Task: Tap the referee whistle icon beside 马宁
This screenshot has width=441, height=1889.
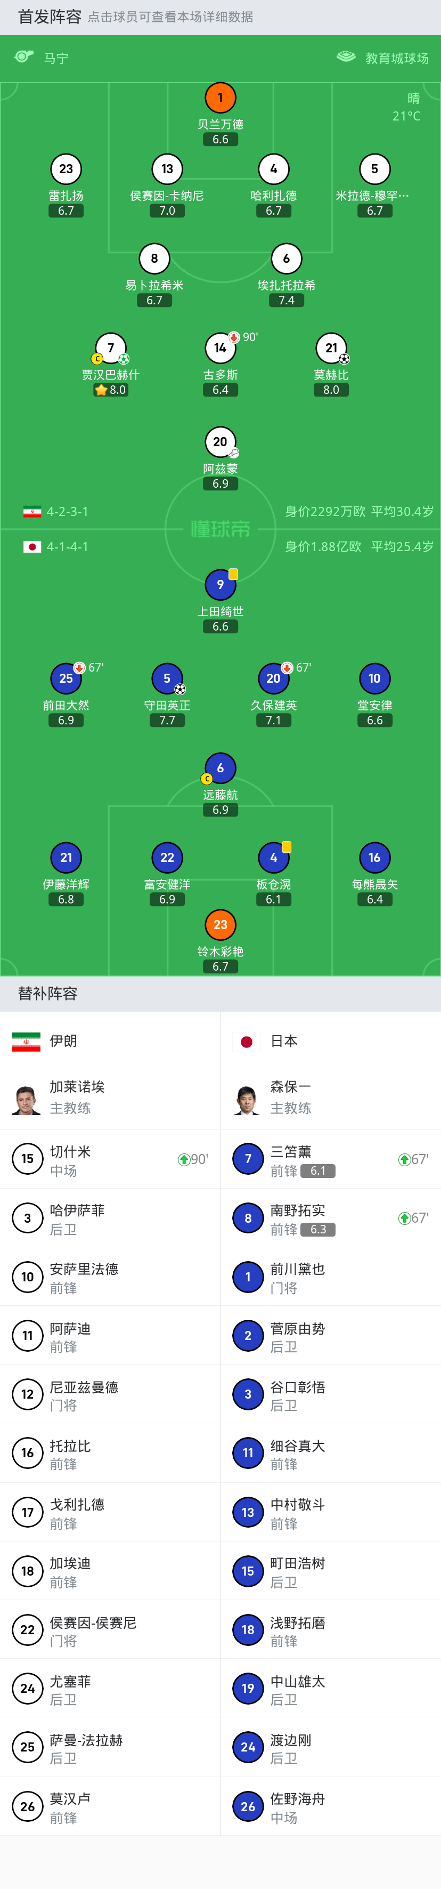Action: click(24, 56)
